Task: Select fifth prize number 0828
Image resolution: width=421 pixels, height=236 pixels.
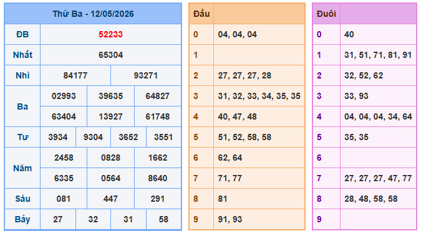Action: 110,158
